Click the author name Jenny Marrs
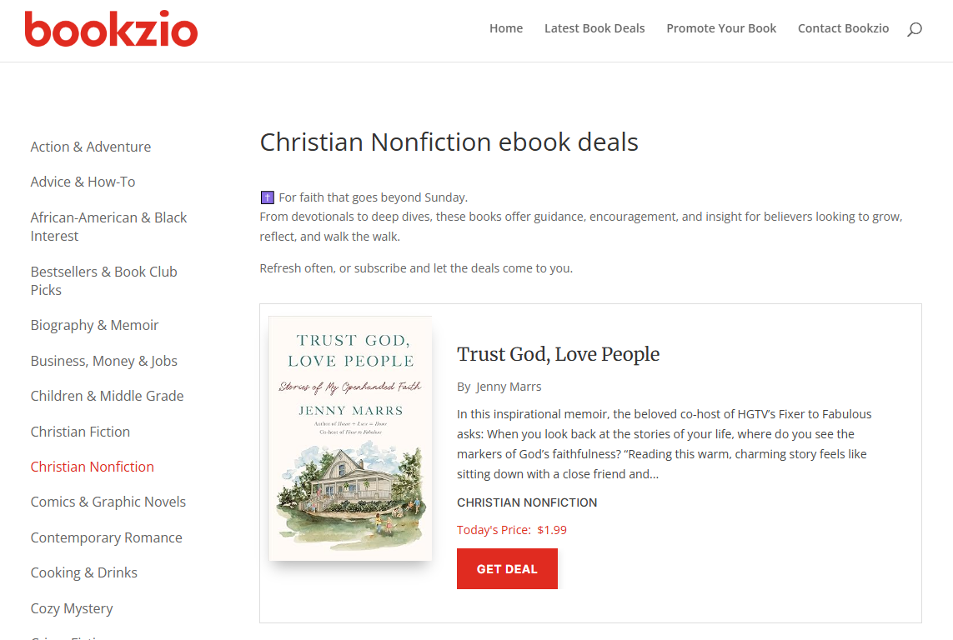 (x=509, y=386)
